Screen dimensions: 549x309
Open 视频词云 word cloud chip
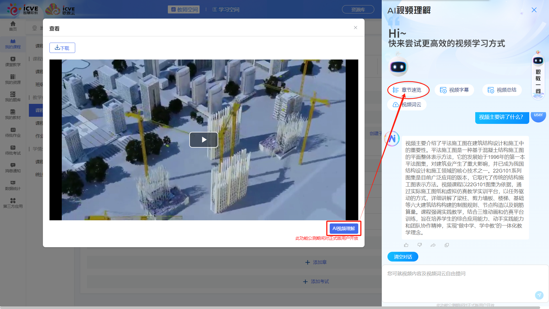[407, 105]
